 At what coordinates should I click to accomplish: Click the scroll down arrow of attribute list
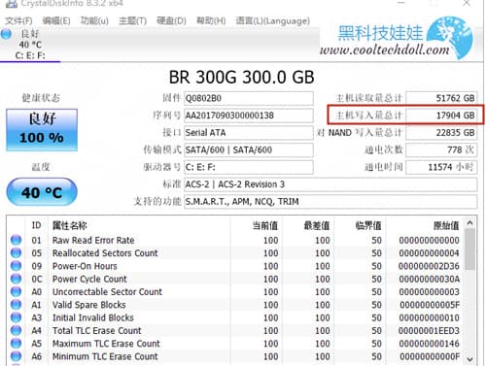(x=469, y=359)
